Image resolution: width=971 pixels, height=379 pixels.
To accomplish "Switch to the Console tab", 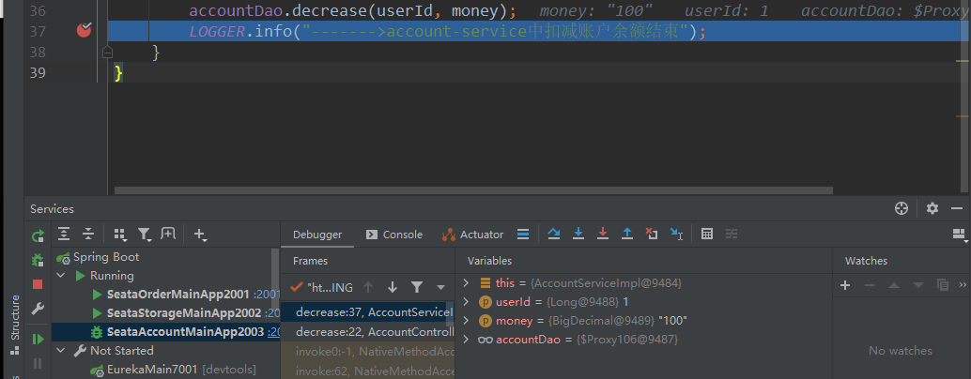I will pyautogui.click(x=394, y=235).
